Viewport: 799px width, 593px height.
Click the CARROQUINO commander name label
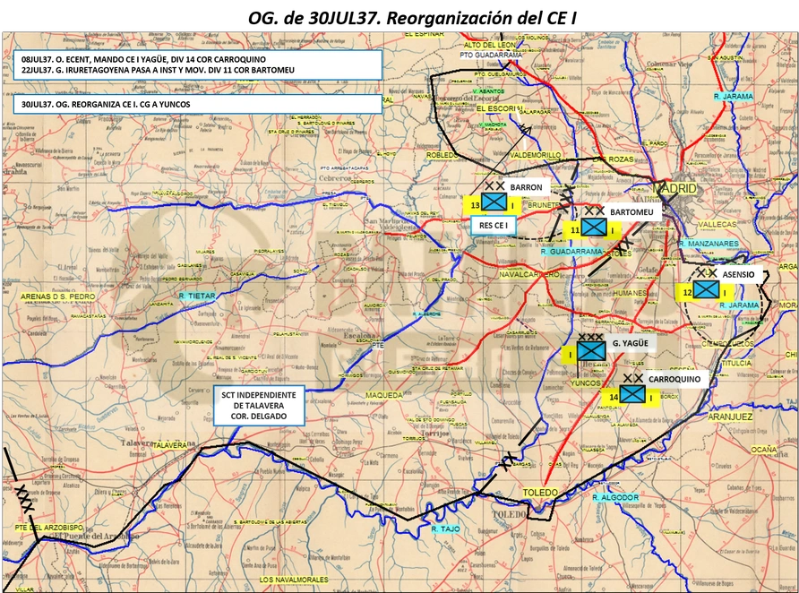674,380
